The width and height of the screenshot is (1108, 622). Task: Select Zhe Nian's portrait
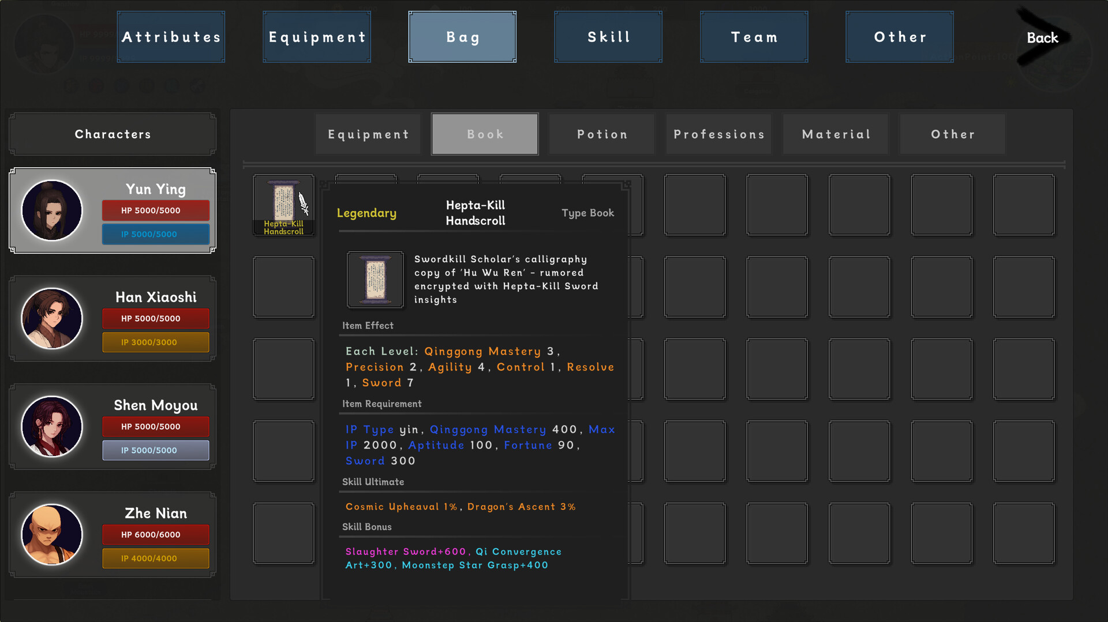click(x=52, y=534)
